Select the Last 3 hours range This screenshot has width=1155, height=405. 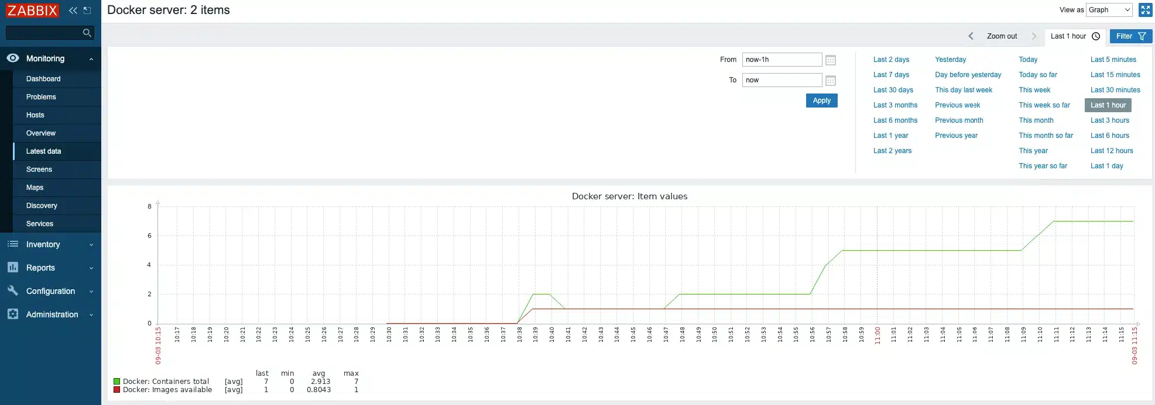(1109, 120)
